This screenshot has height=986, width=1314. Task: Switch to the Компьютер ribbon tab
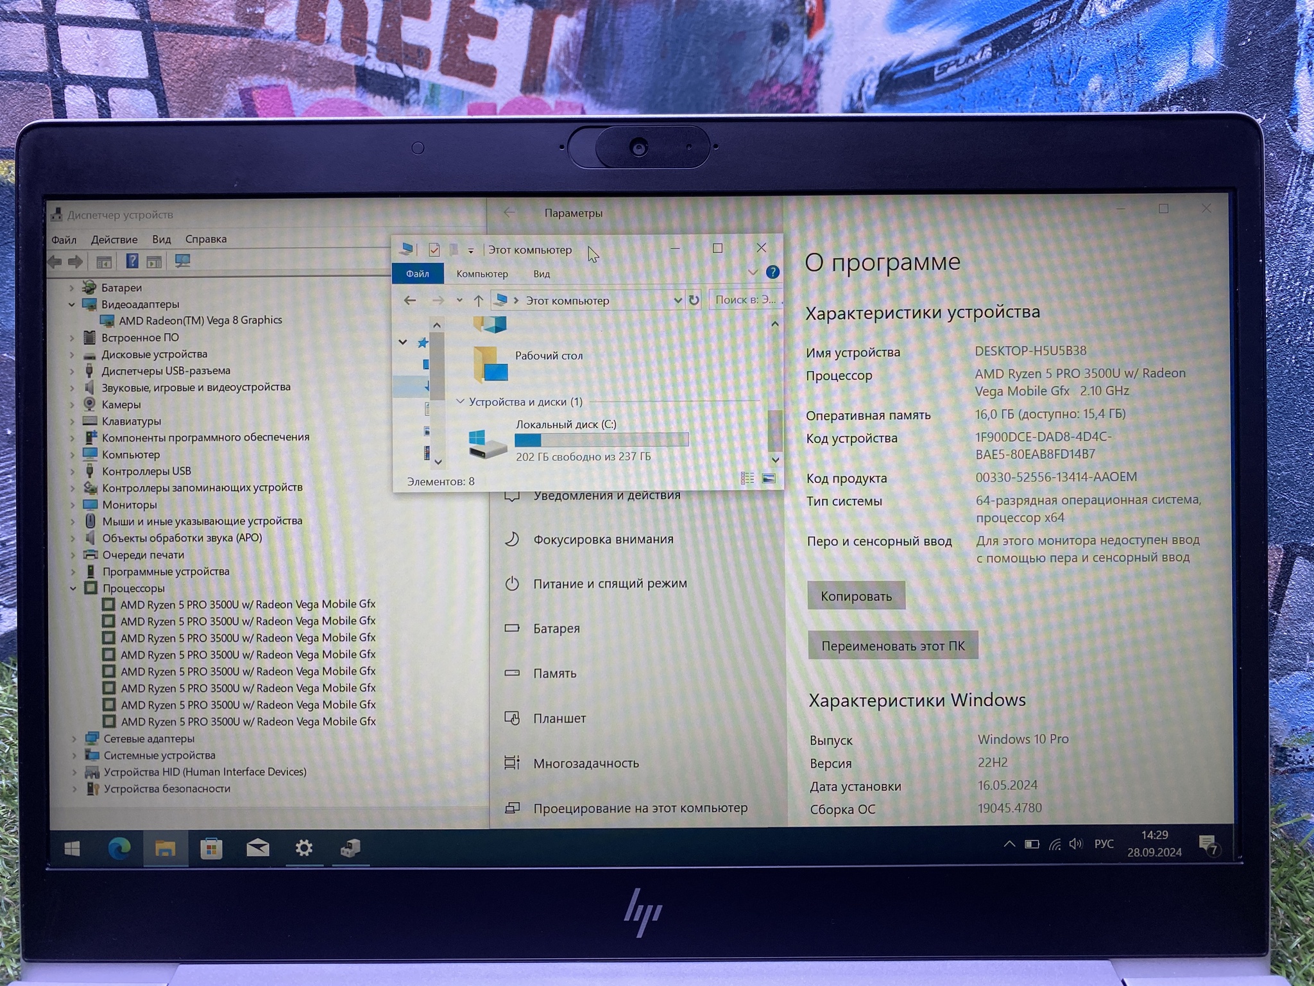tap(482, 274)
